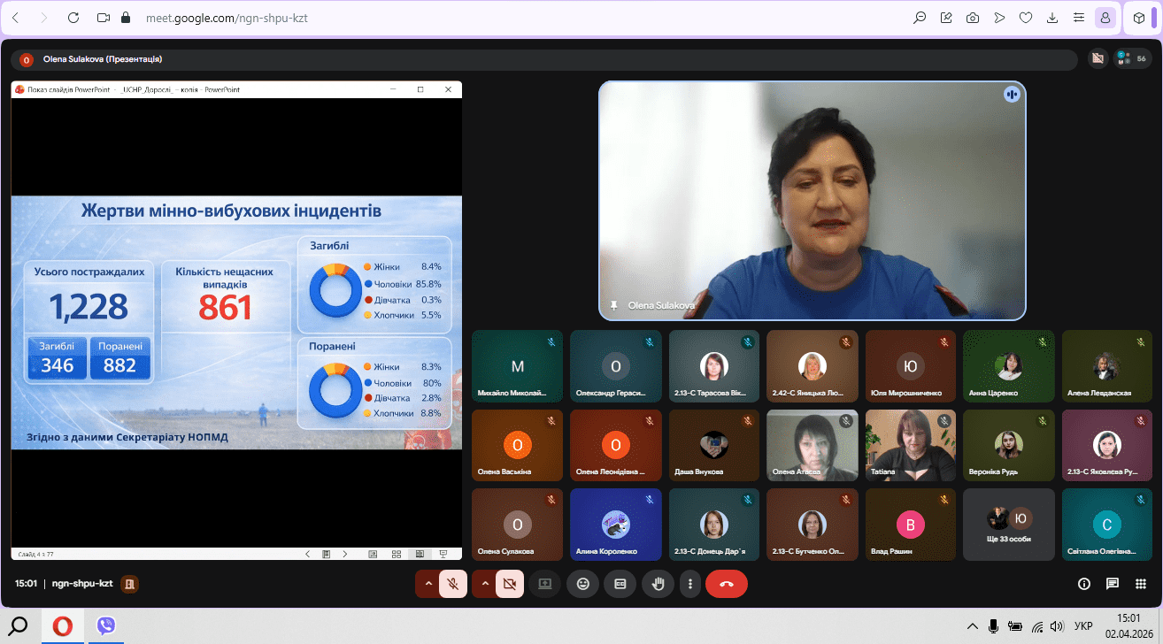Screen dimensions: 1163x644
Task: Raise hand using the hand icon
Action: point(658,584)
